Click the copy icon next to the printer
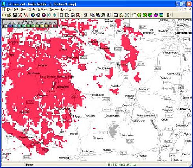Viewport: 193px width, 168px height. pos(92,15)
